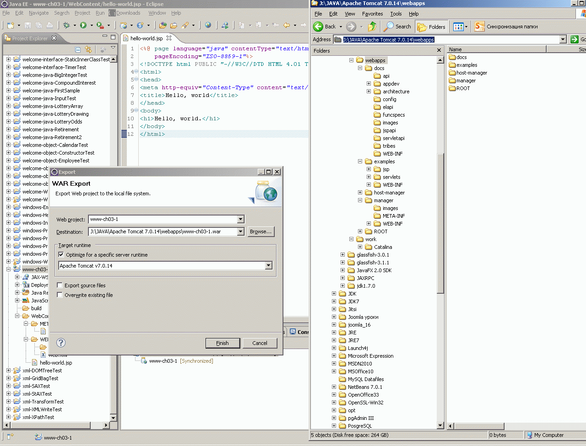The image size is (586, 446).
Task: Open help from WAR Export dialog question icon
Action: click(61, 343)
